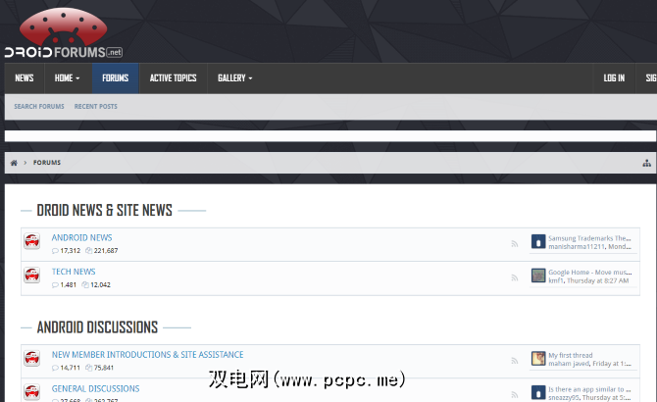Open the Android News forum
Image resolution: width=657 pixels, height=402 pixels.
[x=82, y=238]
